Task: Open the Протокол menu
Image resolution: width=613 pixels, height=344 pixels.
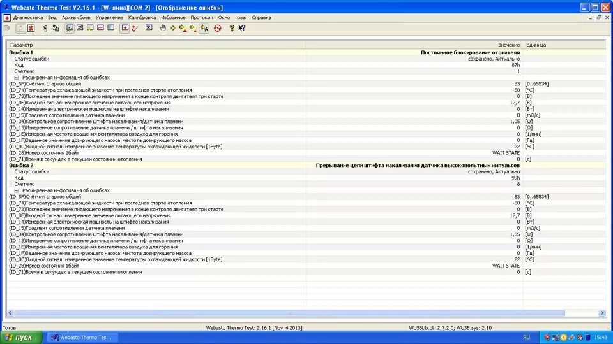Action: [x=202, y=18]
